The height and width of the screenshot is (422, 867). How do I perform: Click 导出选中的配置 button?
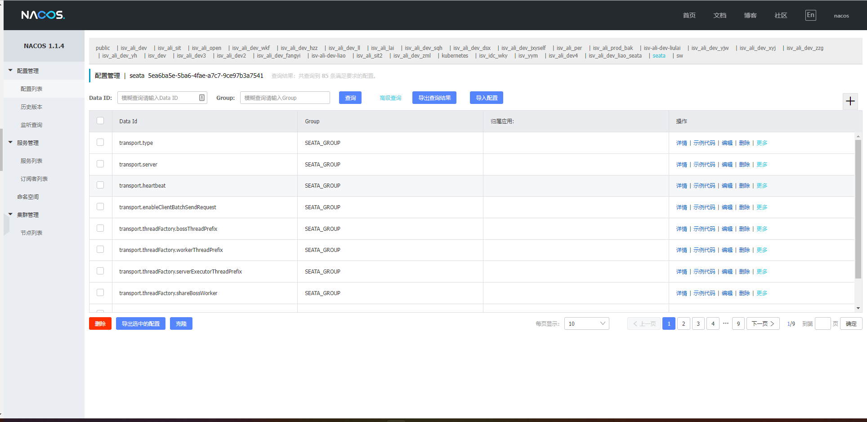point(141,323)
